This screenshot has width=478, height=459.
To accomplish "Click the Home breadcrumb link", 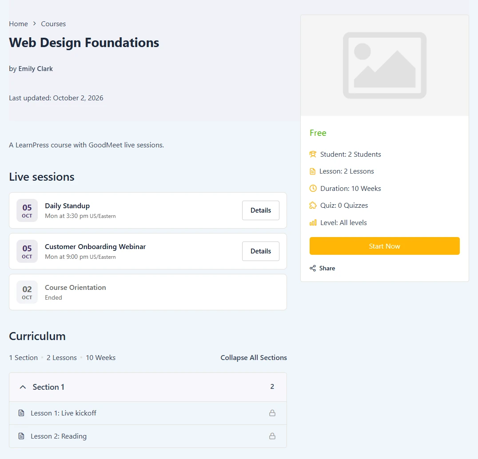I will [18, 24].
